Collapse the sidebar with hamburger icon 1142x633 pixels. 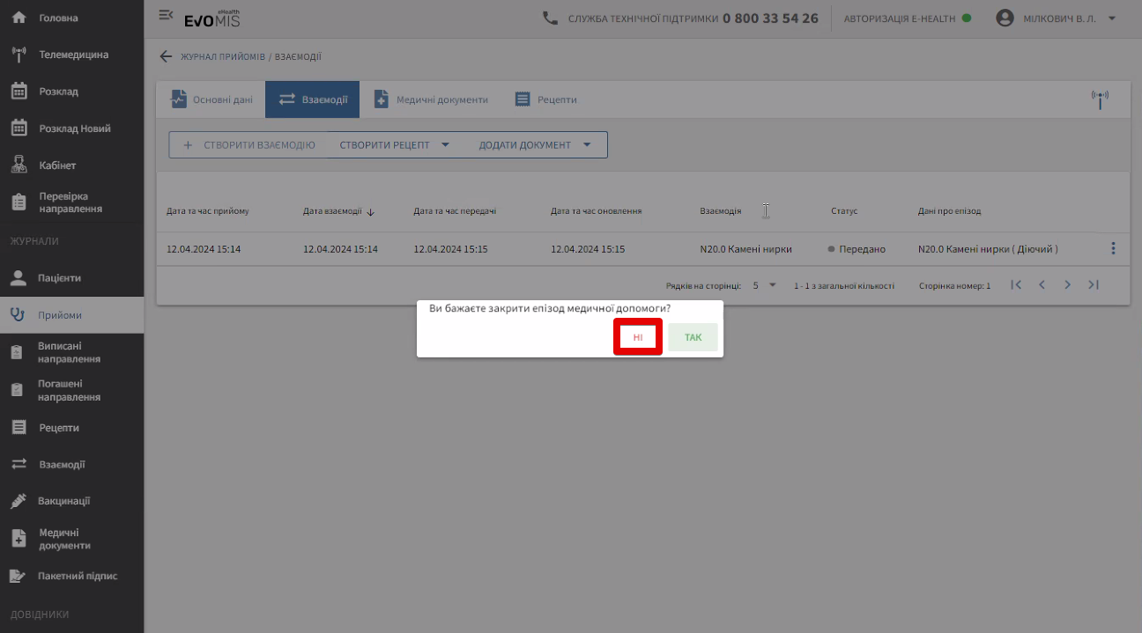click(166, 15)
